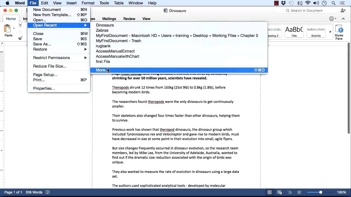
Task: Expand the Restore submenu
Action: (59, 49)
